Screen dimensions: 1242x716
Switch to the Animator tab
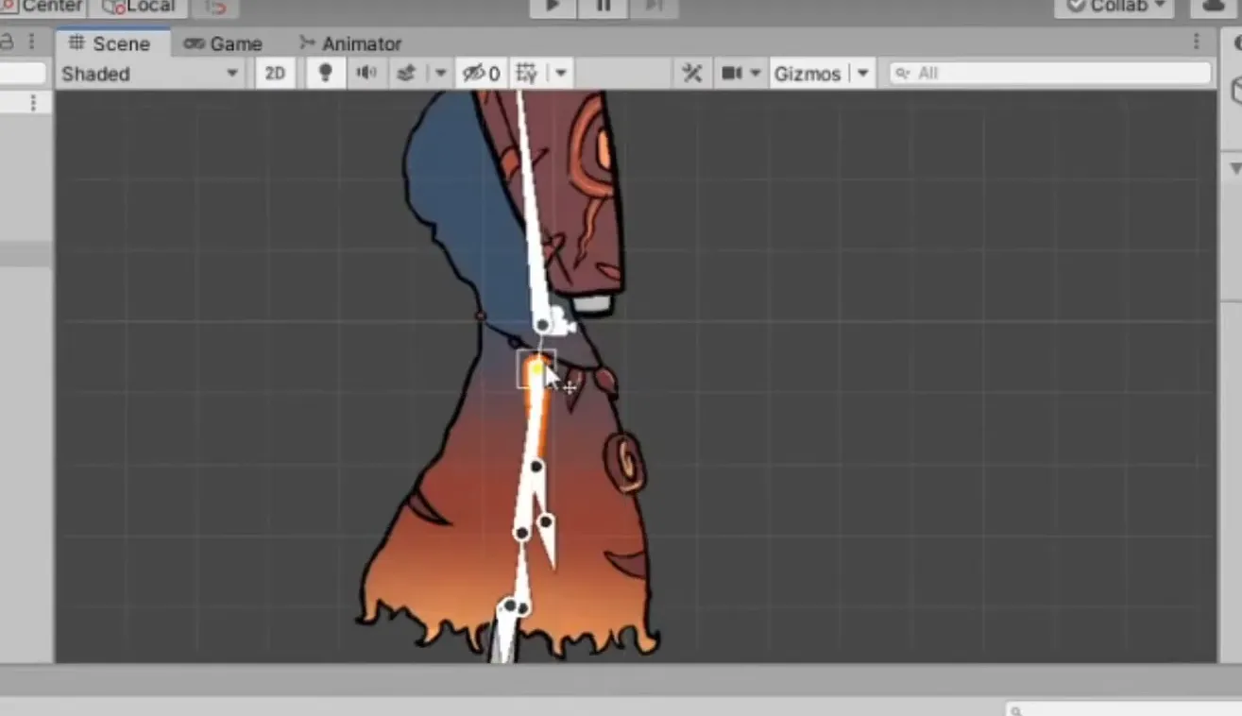pos(350,43)
